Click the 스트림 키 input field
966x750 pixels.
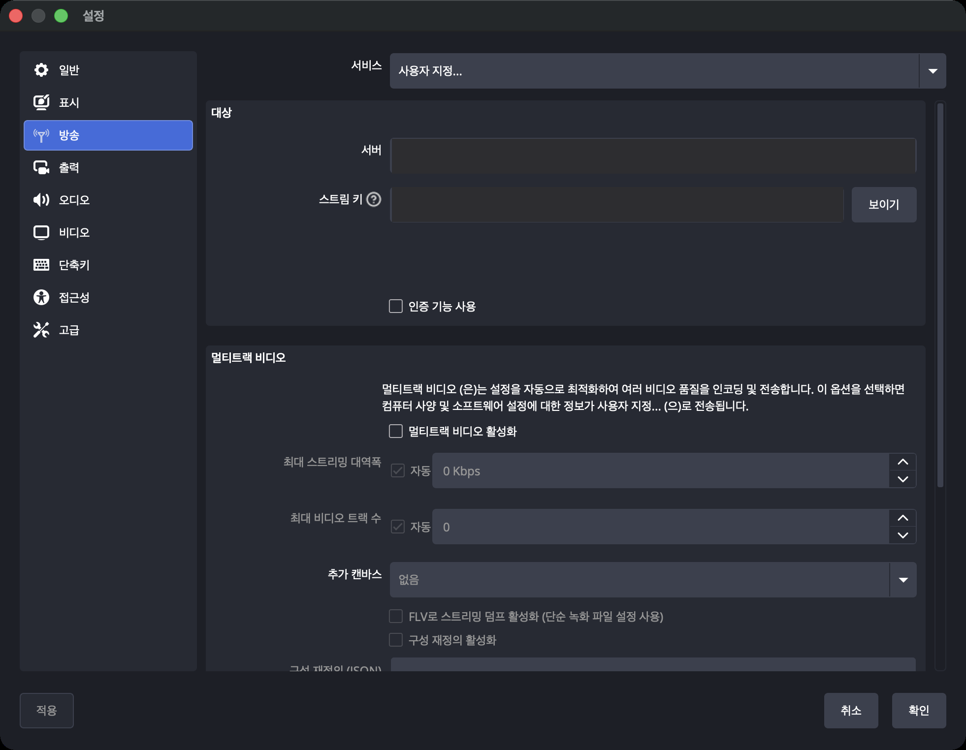click(617, 204)
